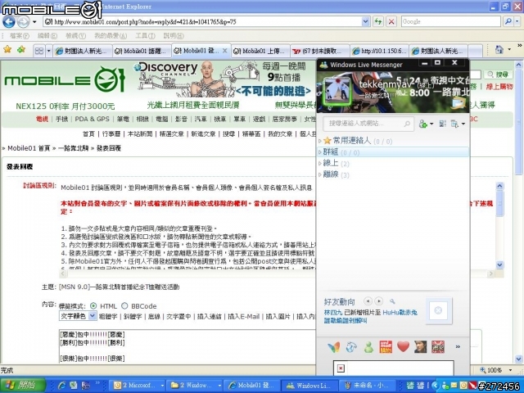
Task: Click the IE Home toolbar icon
Action: [x=499, y=50]
